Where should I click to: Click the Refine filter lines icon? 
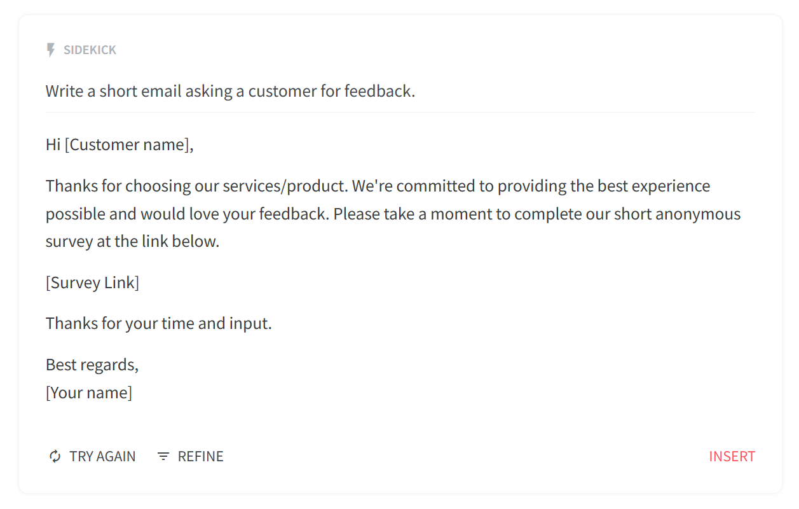163,456
